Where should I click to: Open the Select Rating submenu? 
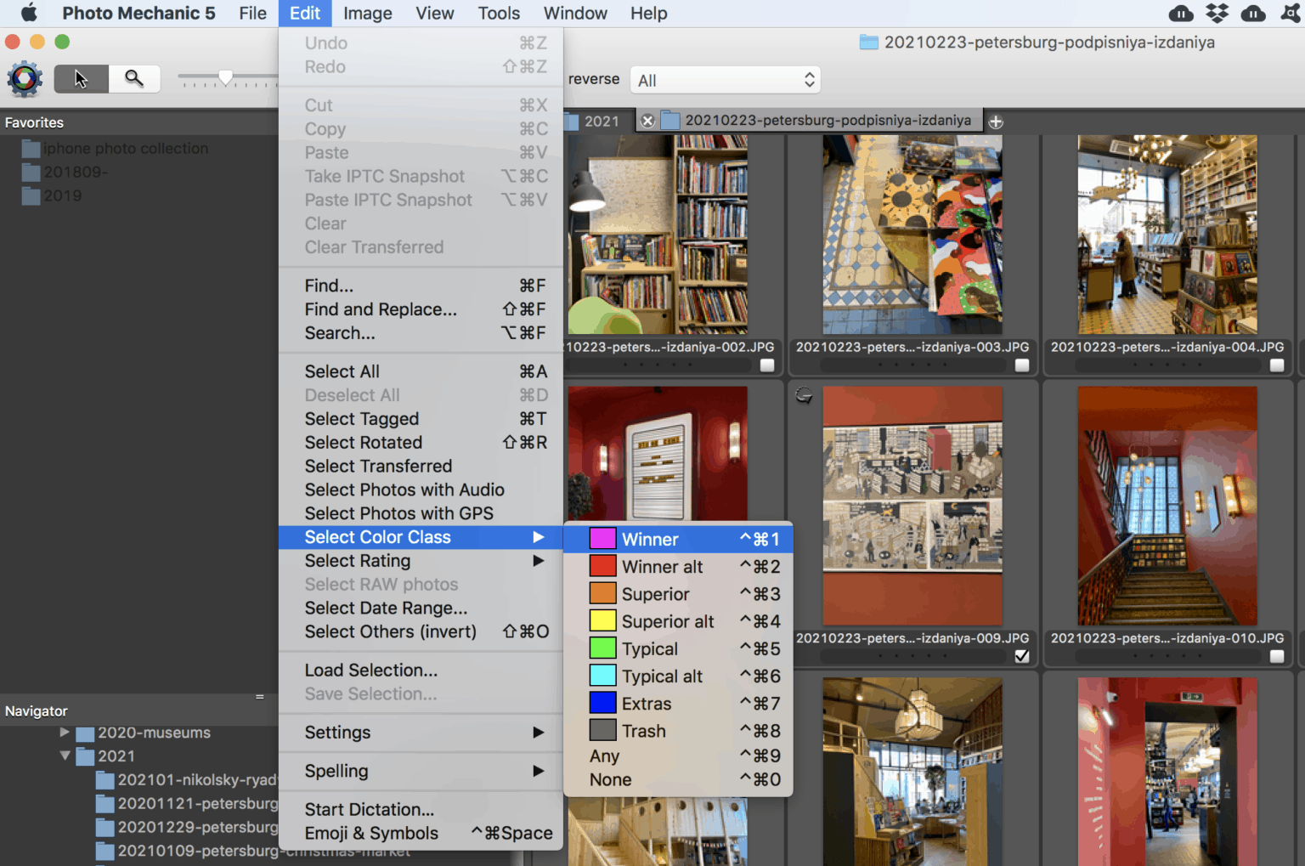coord(357,560)
